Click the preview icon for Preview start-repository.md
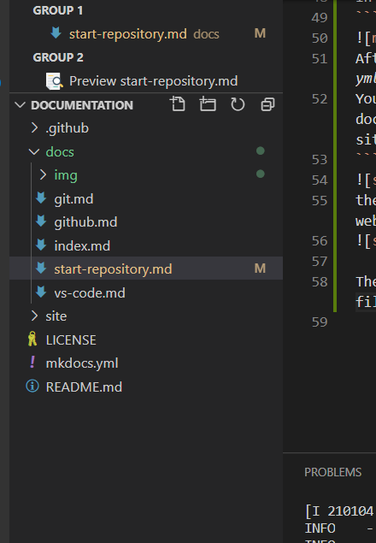The width and height of the screenshot is (376, 543). 55,81
